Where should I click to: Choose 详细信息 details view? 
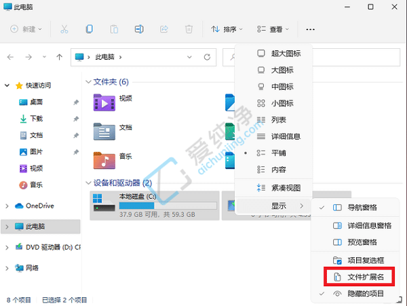tap(273, 136)
